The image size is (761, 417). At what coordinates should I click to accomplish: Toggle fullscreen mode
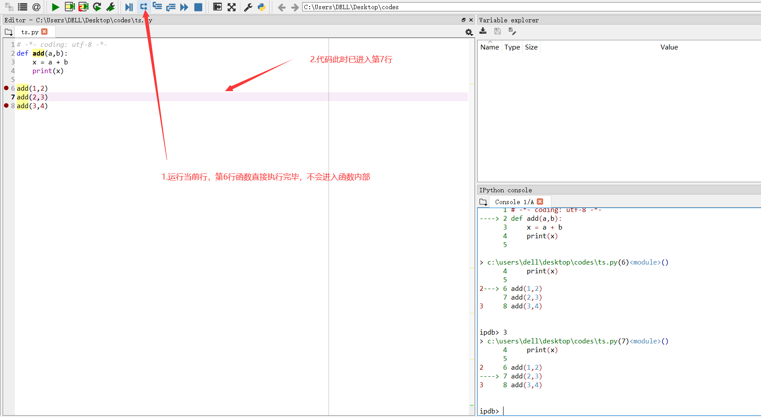[231, 7]
